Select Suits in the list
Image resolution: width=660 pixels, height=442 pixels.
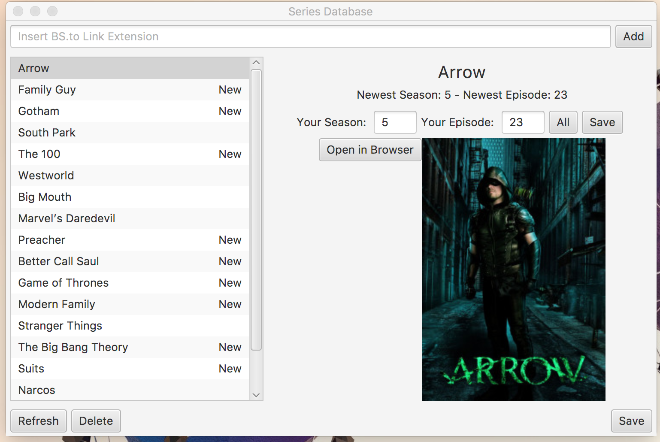pyautogui.click(x=130, y=369)
